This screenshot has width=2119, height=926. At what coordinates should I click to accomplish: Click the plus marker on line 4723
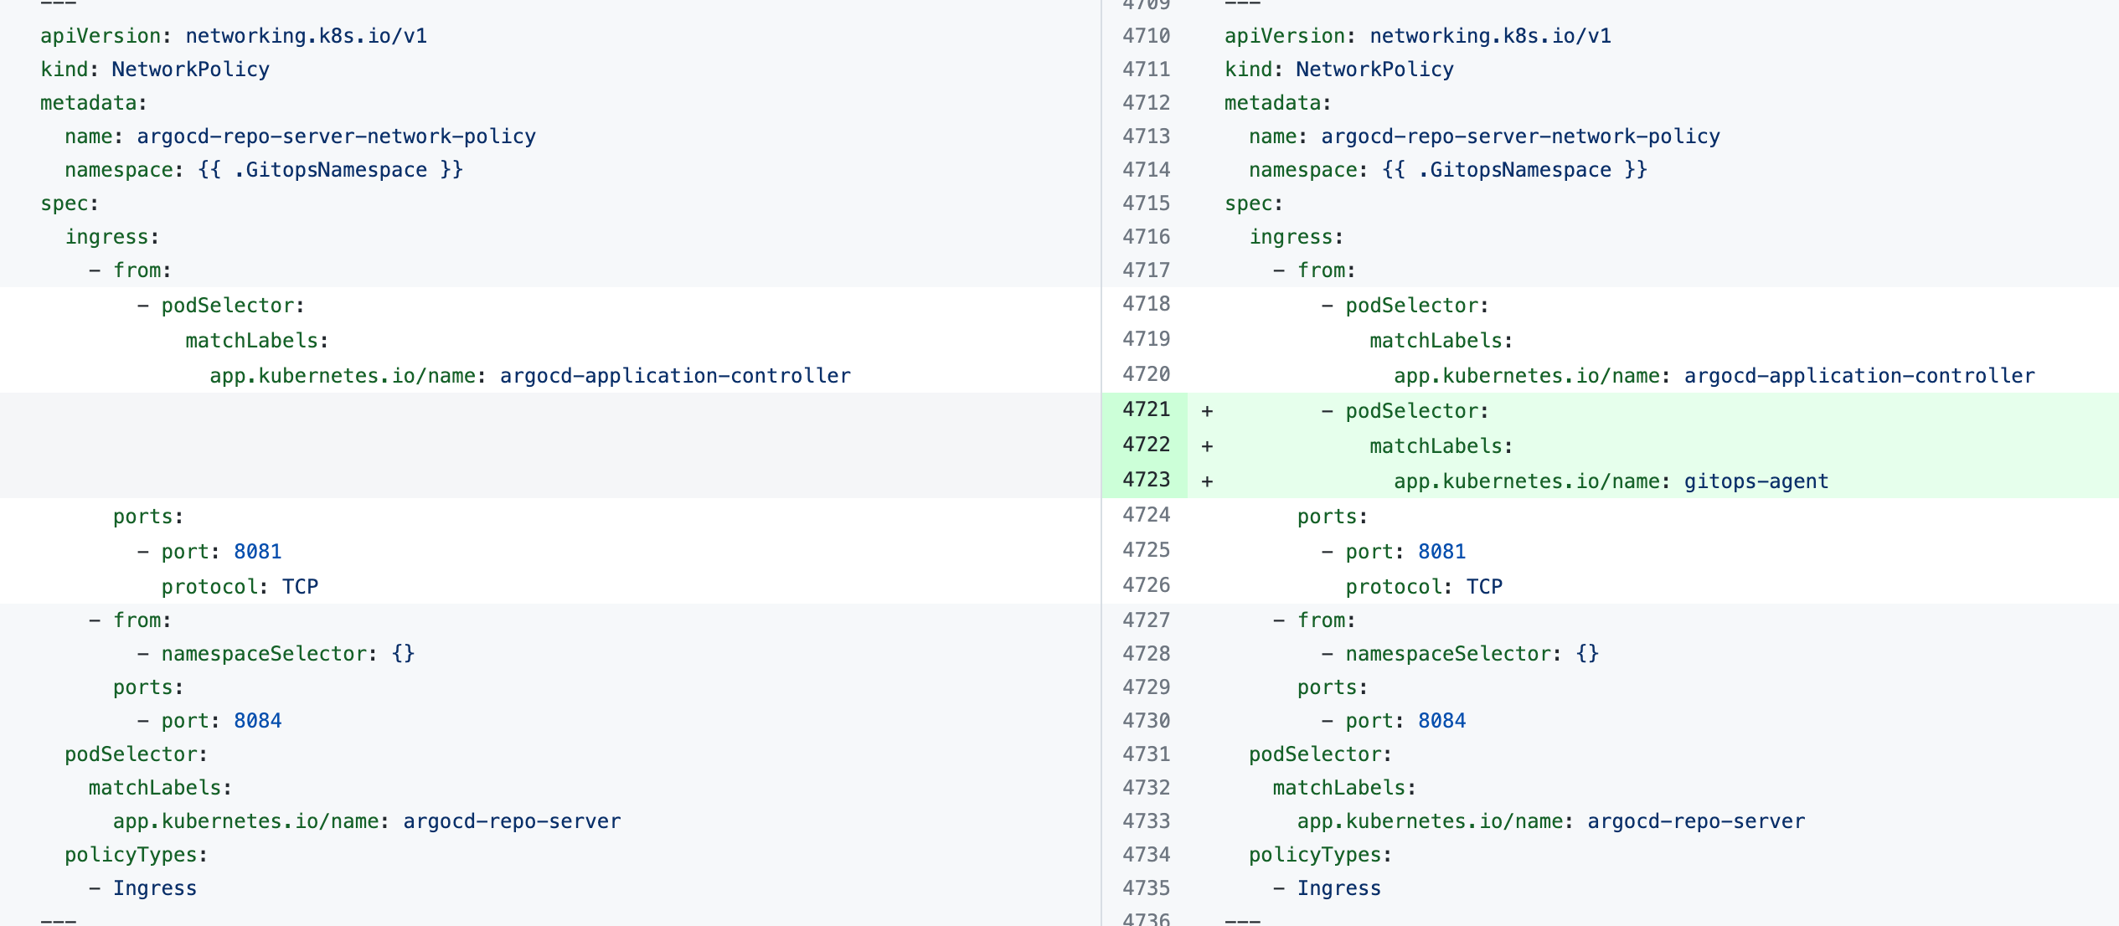[x=1207, y=481]
